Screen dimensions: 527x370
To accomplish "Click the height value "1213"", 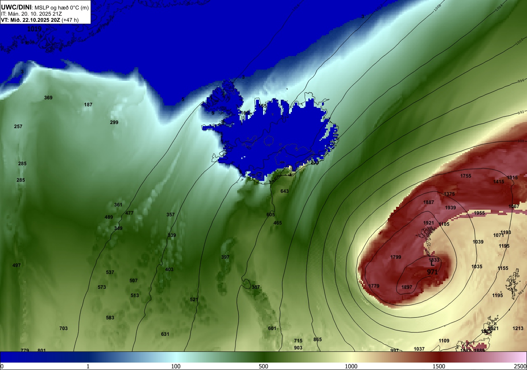I will (x=518, y=328).
